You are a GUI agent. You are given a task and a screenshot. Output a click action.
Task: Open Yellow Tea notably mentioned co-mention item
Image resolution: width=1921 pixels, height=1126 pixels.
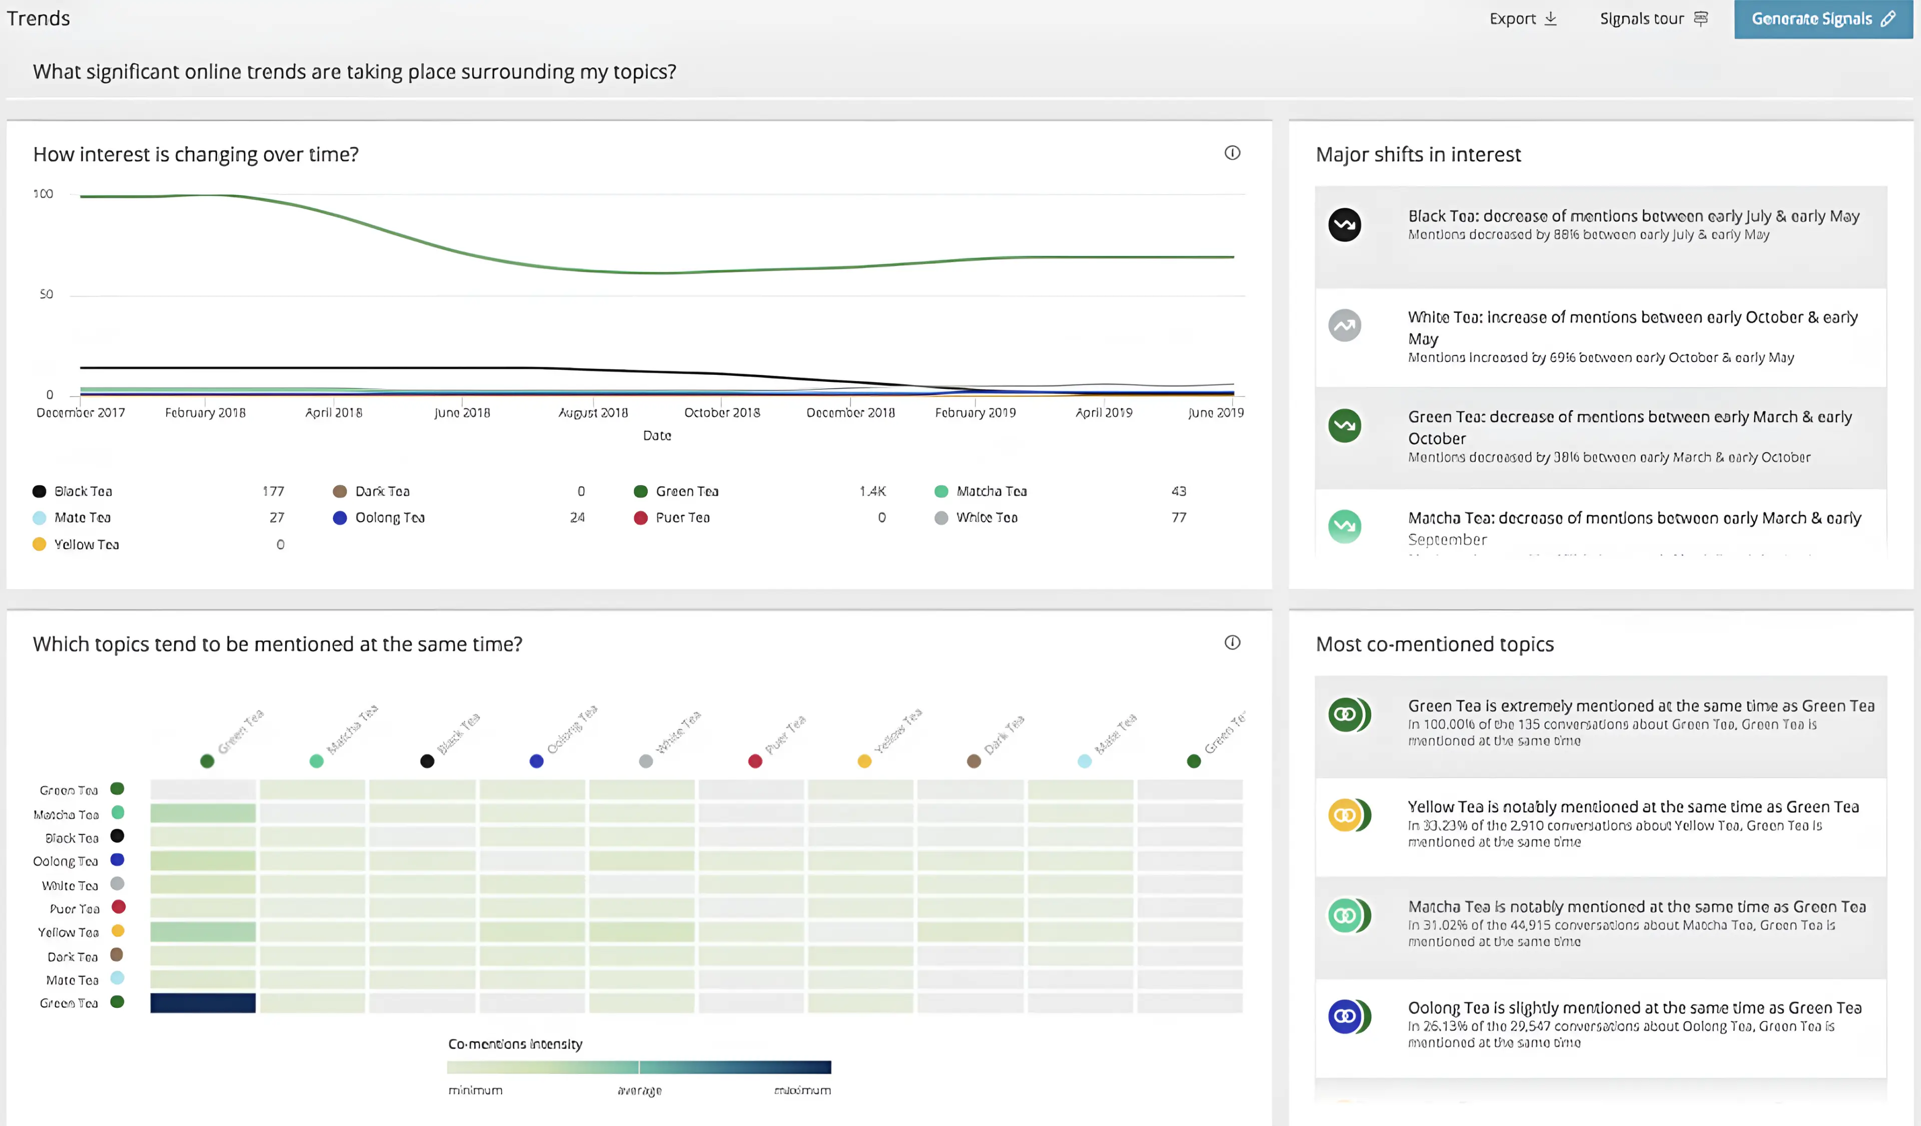(1601, 827)
